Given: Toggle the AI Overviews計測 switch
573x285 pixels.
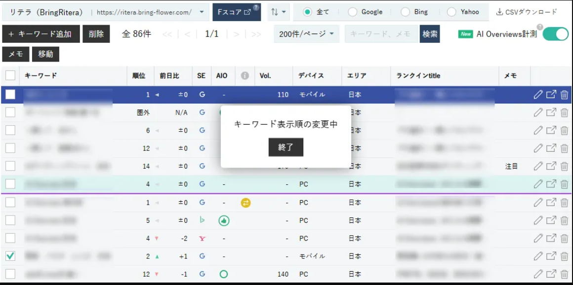Looking at the screenshot, I should tap(555, 34).
